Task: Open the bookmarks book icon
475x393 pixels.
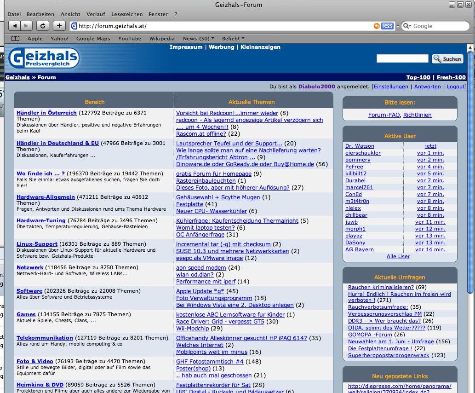Action: [x=16, y=39]
